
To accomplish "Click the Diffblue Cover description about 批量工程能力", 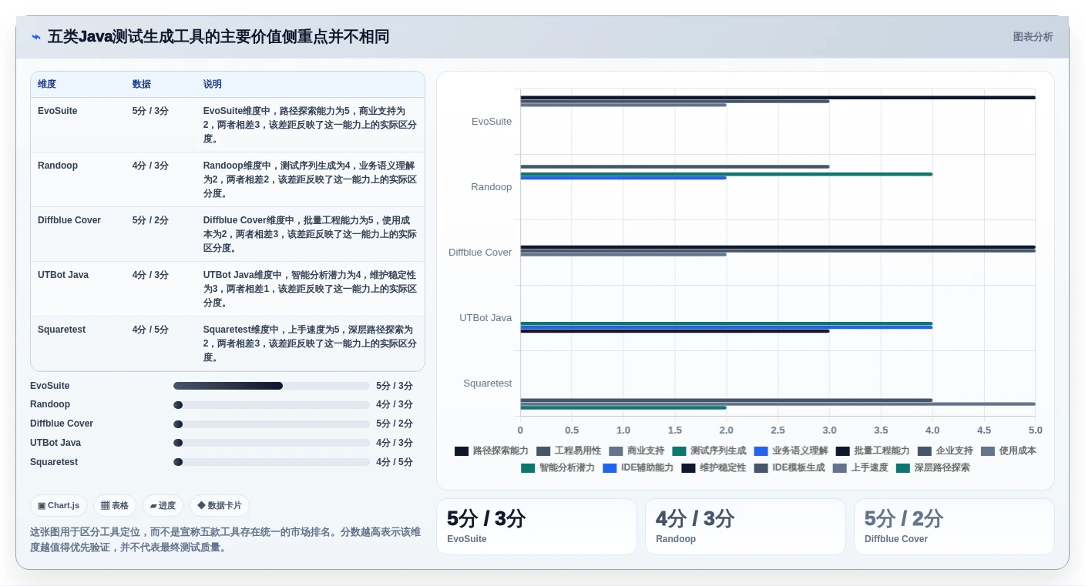I will point(310,234).
